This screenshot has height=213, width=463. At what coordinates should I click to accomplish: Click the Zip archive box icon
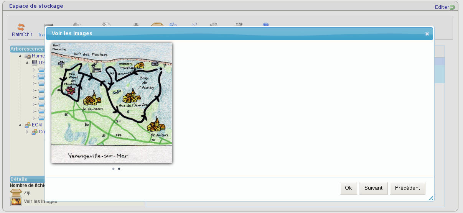(x=16, y=193)
